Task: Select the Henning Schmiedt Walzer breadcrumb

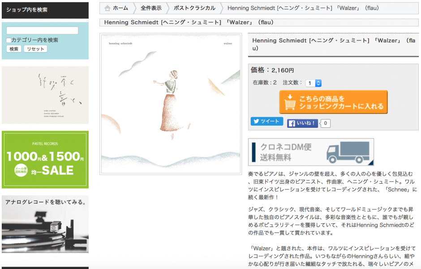Action: (x=303, y=8)
